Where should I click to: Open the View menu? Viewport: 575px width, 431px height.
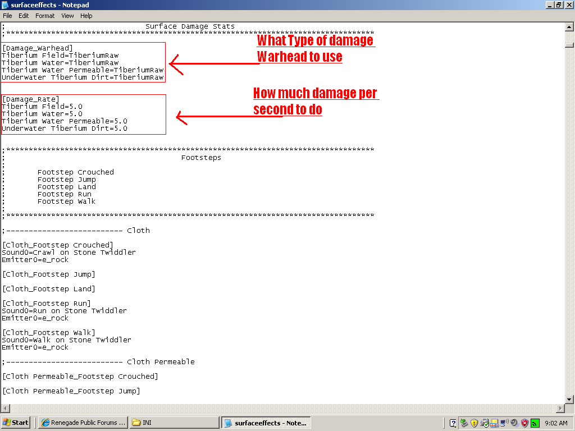[67, 16]
